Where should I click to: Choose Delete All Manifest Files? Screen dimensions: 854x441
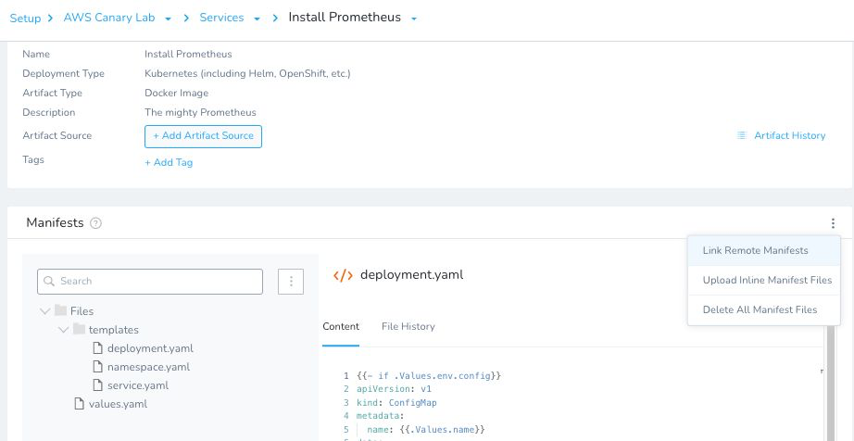point(764,309)
